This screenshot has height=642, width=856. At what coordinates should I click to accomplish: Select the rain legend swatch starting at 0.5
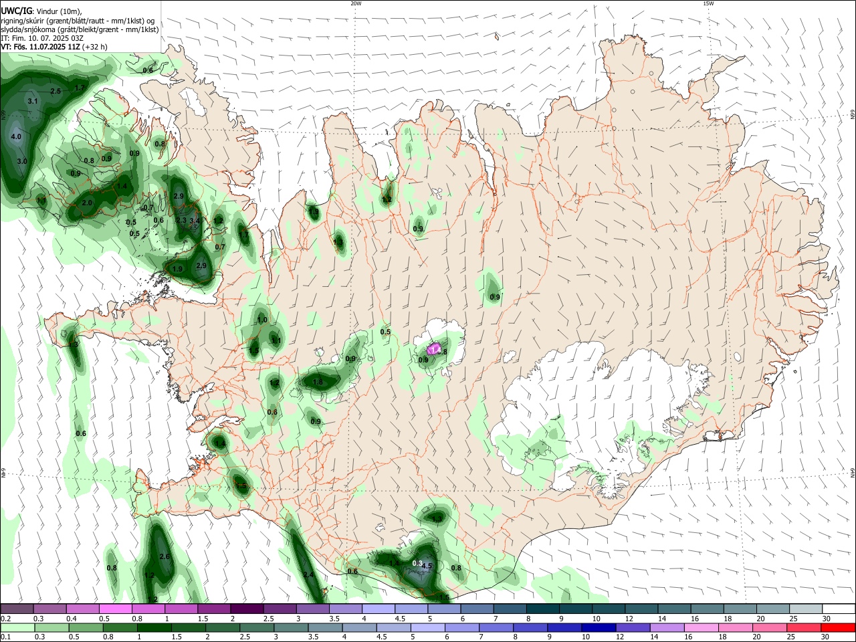coord(86,627)
